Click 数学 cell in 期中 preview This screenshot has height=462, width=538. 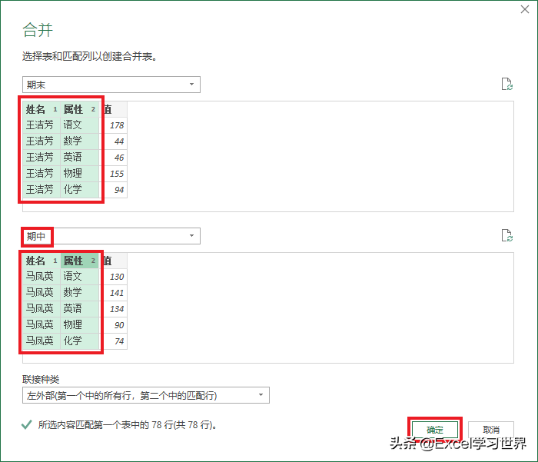pos(80,293)
